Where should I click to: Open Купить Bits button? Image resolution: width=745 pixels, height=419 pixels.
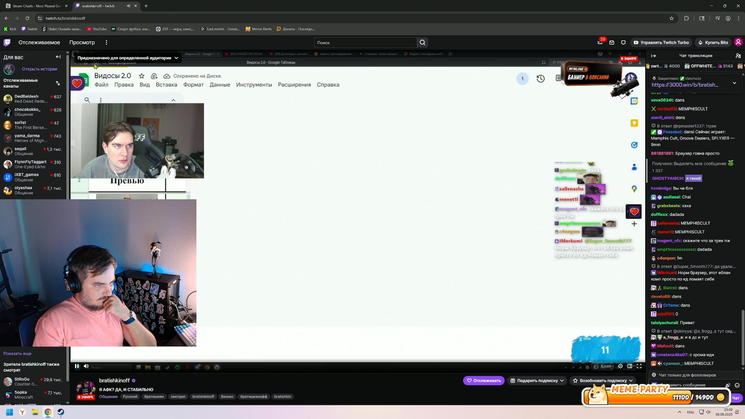point(713,43)
